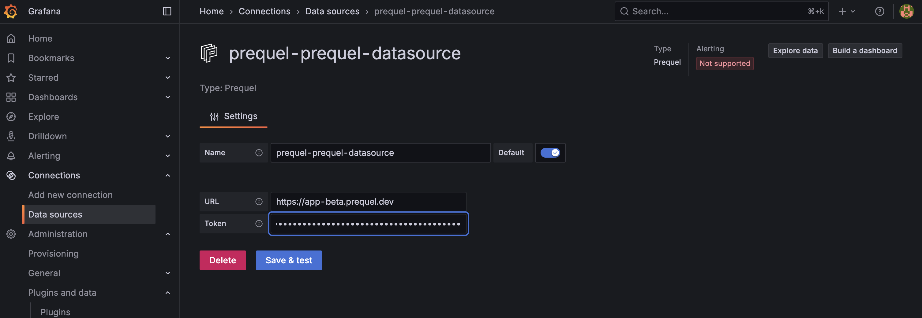Click the 'Not supported' alerting badge
Screen dimensions: 922x318
pyautogui.click(x=725, y=64)
